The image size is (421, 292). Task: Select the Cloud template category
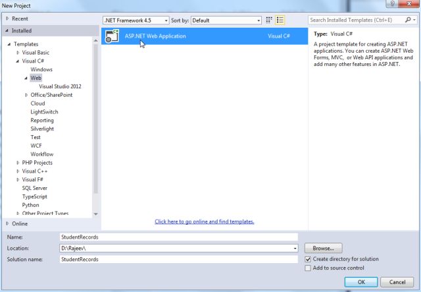click(37, 103)
